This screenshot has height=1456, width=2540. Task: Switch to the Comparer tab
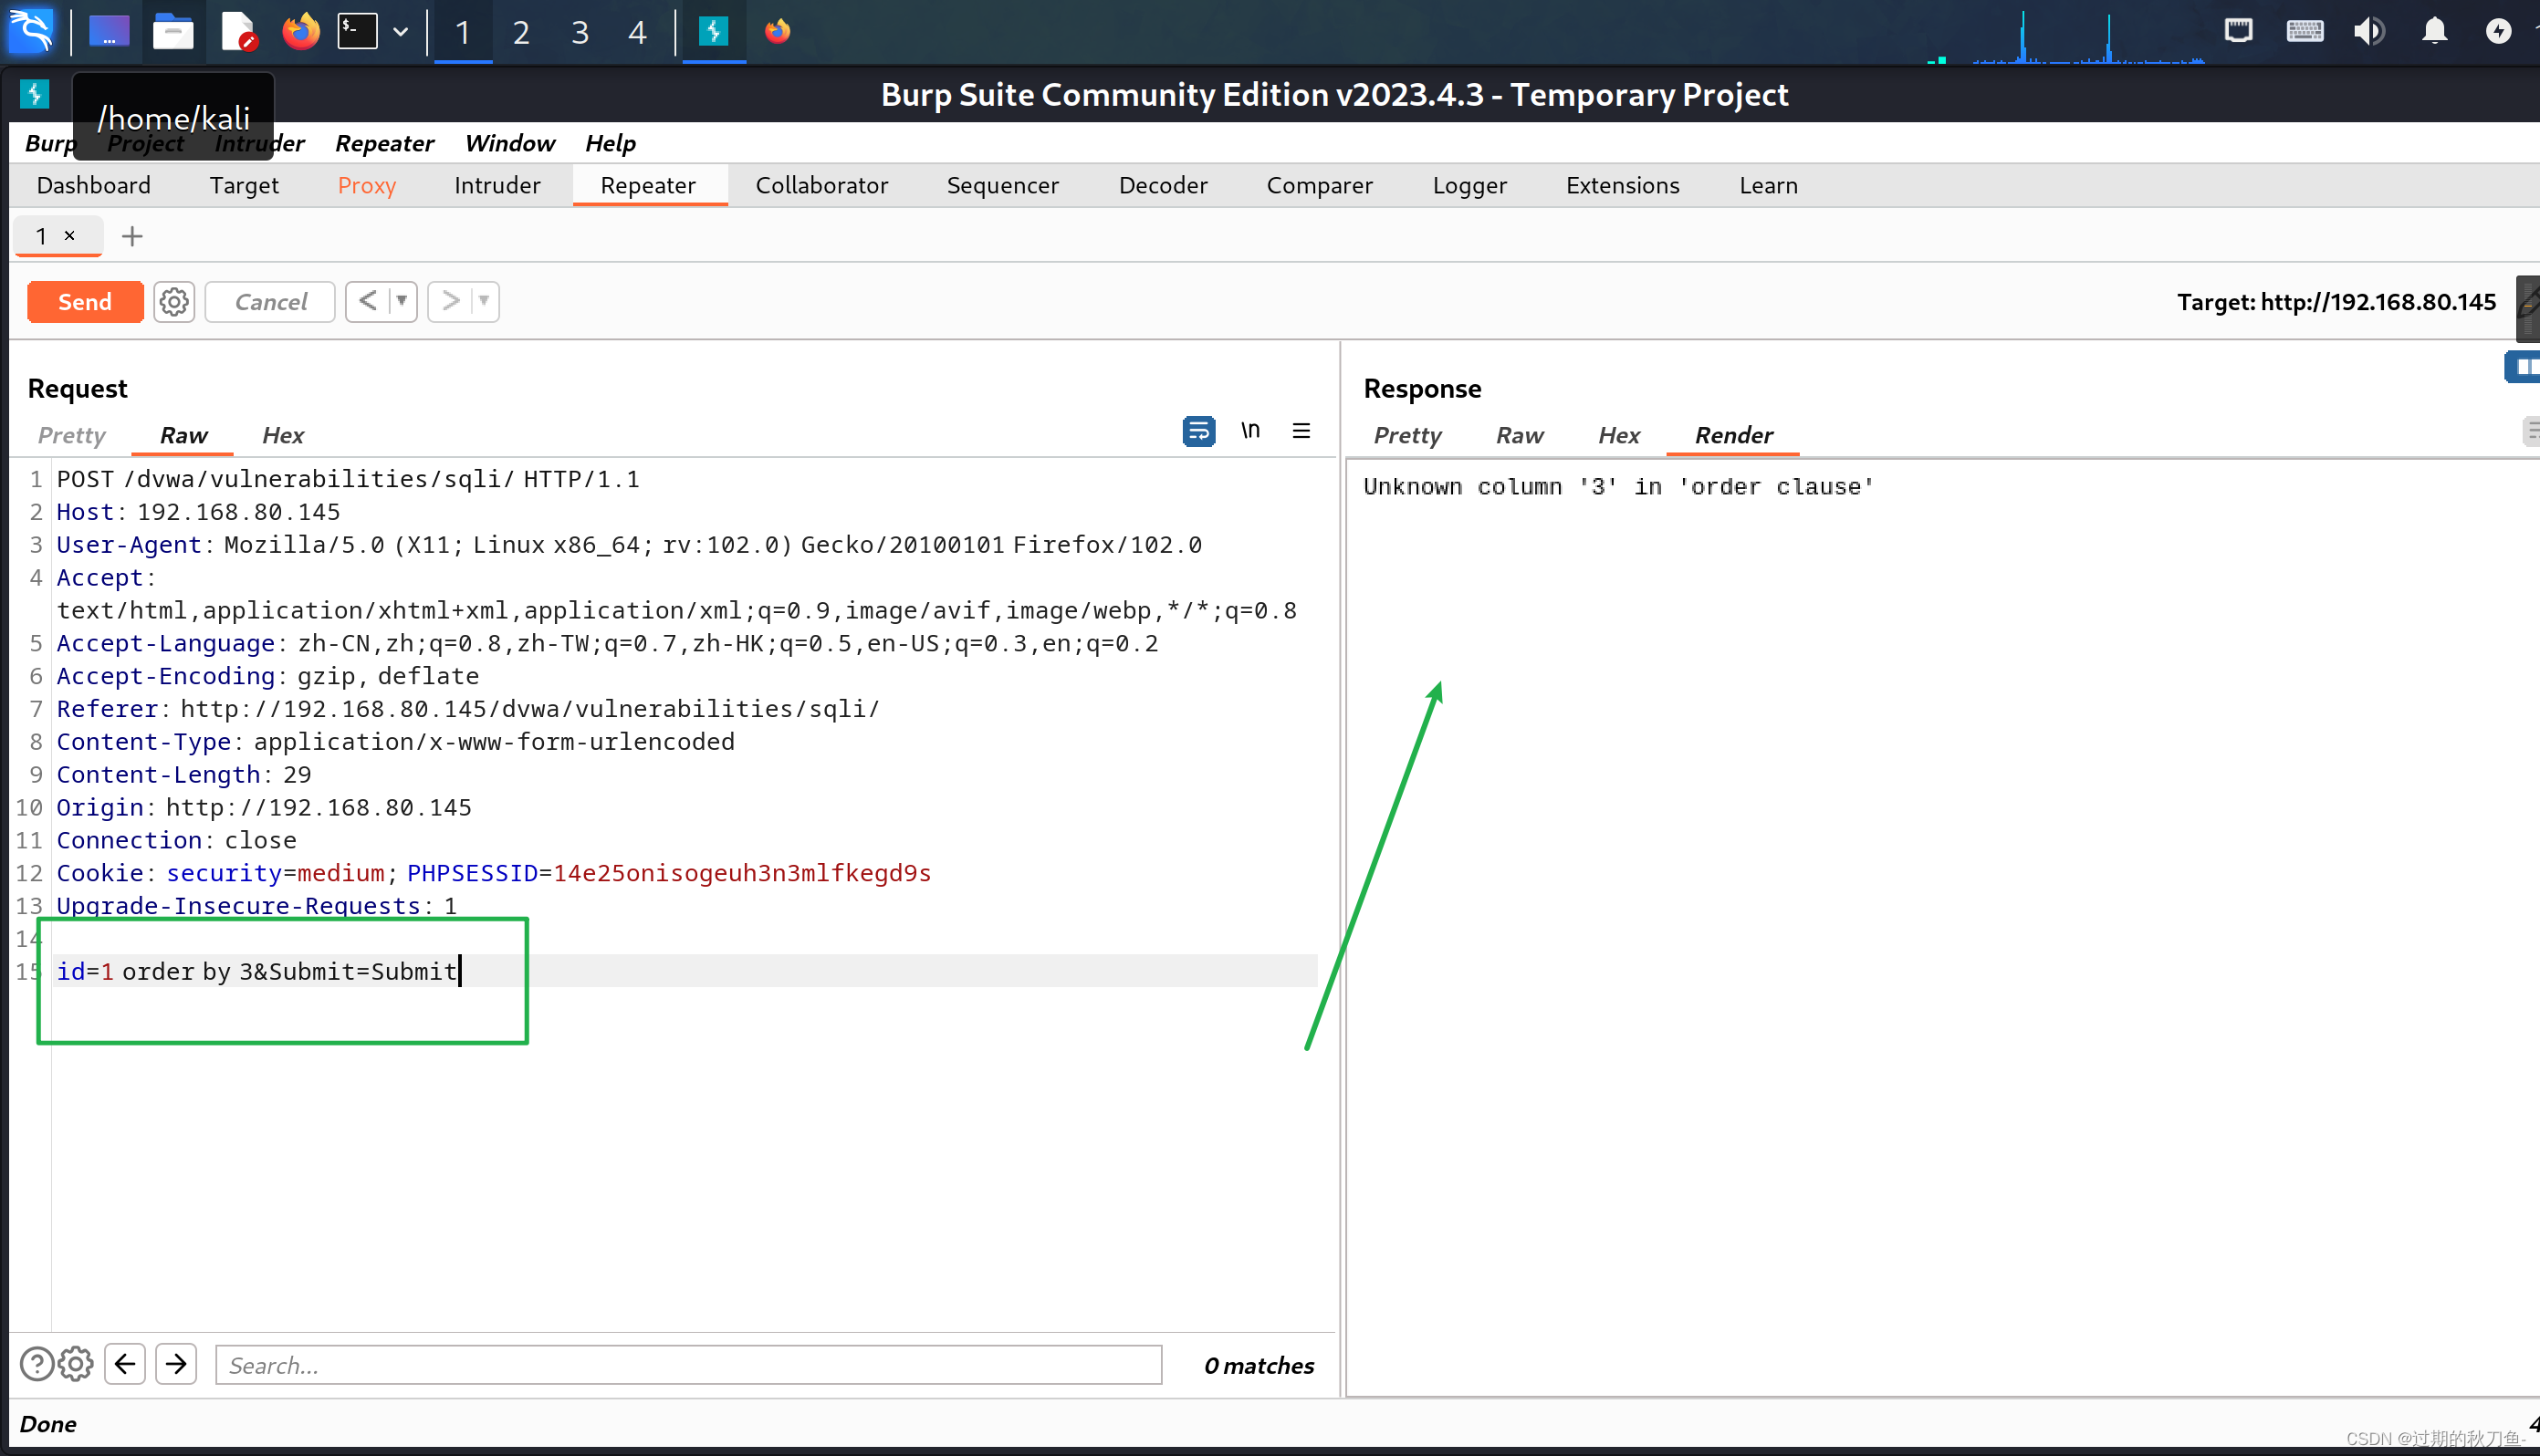pos(1320,185)
